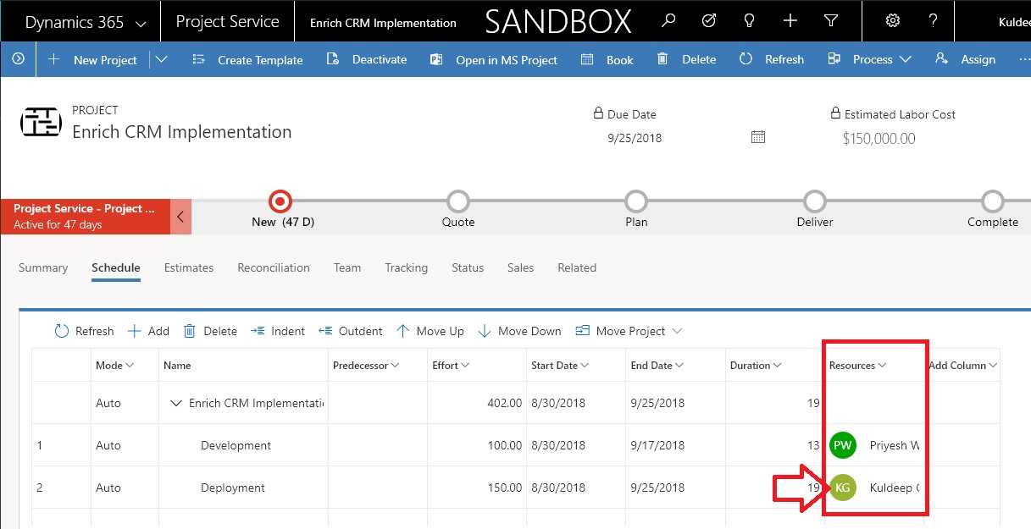This screenshot has width=1031, height=529.
Task: Click the plus quick create icon
Action: pos(790,20)
